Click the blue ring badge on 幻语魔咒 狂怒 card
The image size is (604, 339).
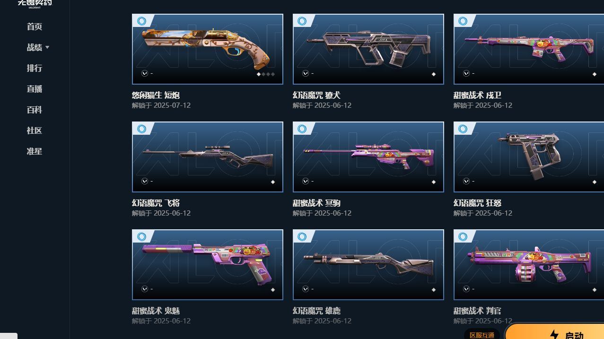[x=463, y=129]
